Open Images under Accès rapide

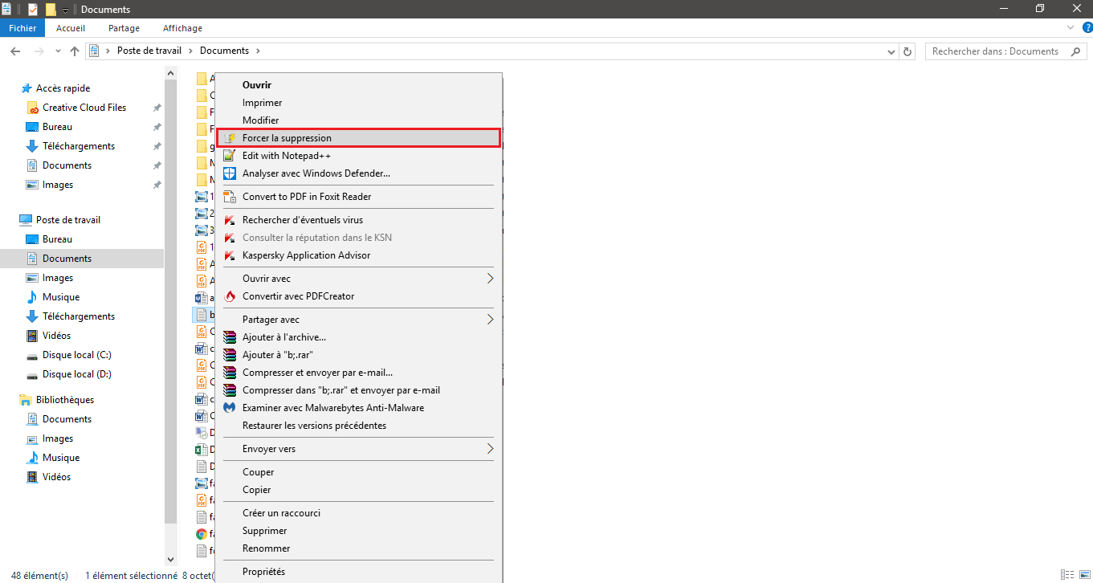pos(57,185)
